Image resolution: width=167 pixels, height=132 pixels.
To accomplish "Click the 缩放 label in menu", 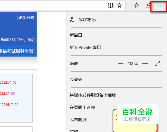I will pos(74,64).
